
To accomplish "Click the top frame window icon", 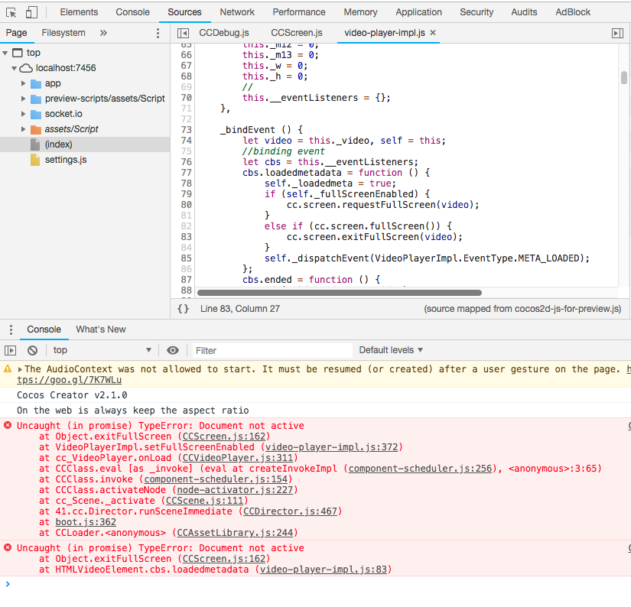I will (x=18, y=53).
